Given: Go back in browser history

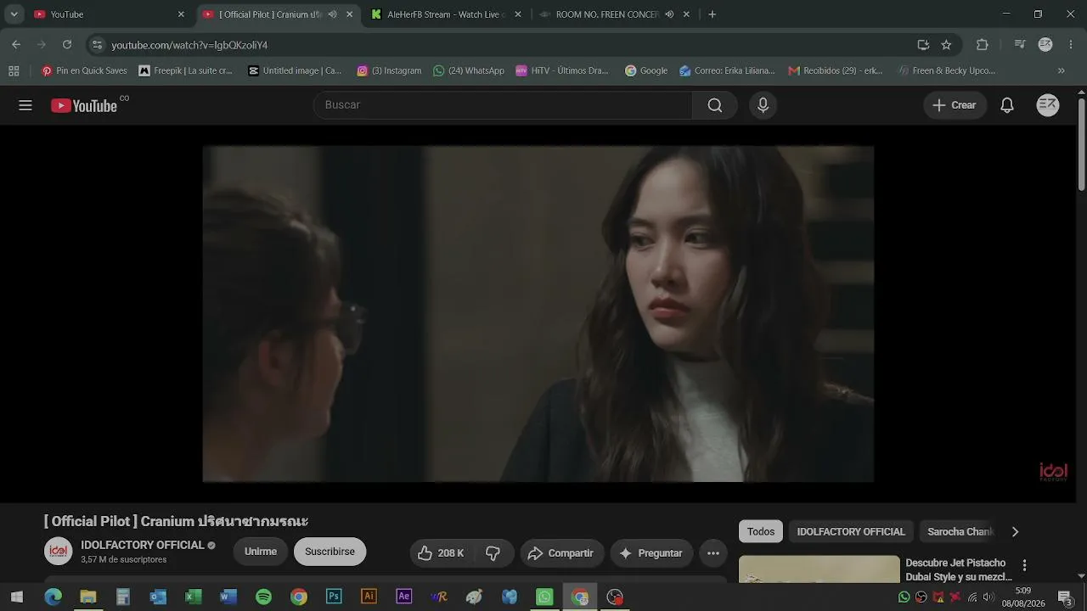Looking at the screenshot, I should [16, 45].
